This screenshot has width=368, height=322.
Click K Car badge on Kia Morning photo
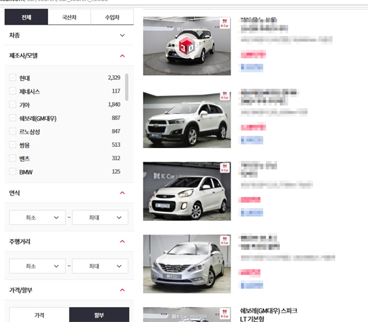click(x=224, y=168)
